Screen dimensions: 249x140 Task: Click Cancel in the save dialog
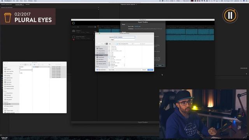coord(144,70)
